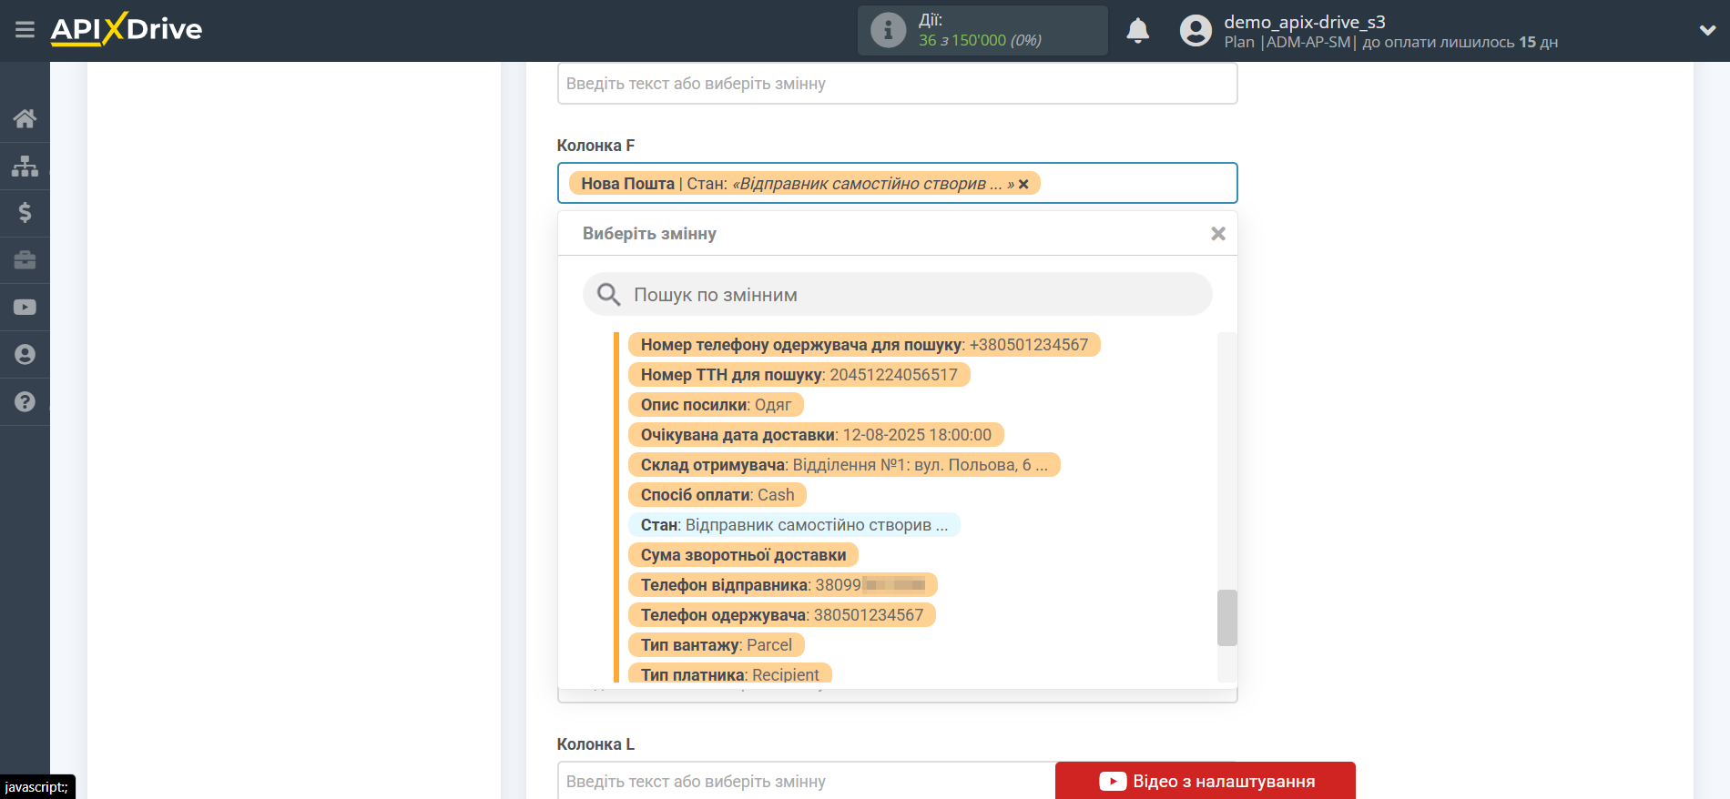Remove the Стан variable tag in Колонка F
This screenshot has width=1730, height=799.
click(x=1023, y=184)
